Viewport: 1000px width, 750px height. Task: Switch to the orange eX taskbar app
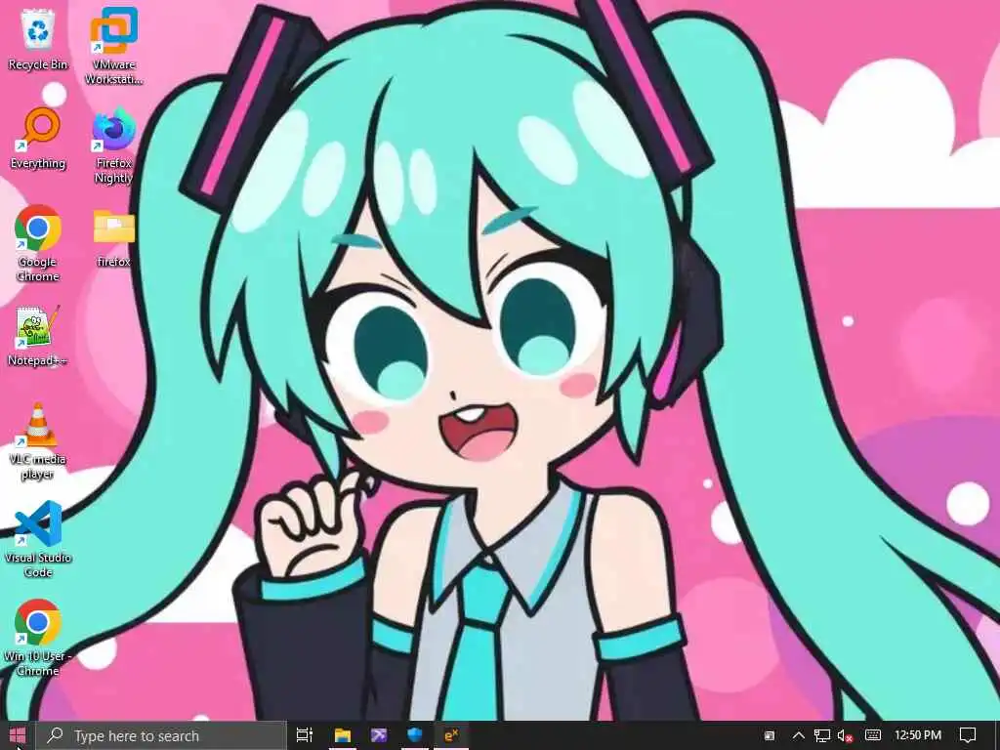[451, 735]
